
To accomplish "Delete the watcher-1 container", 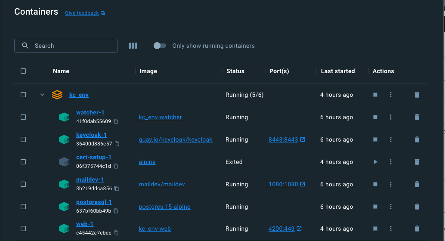I will [x=417, y=117].
